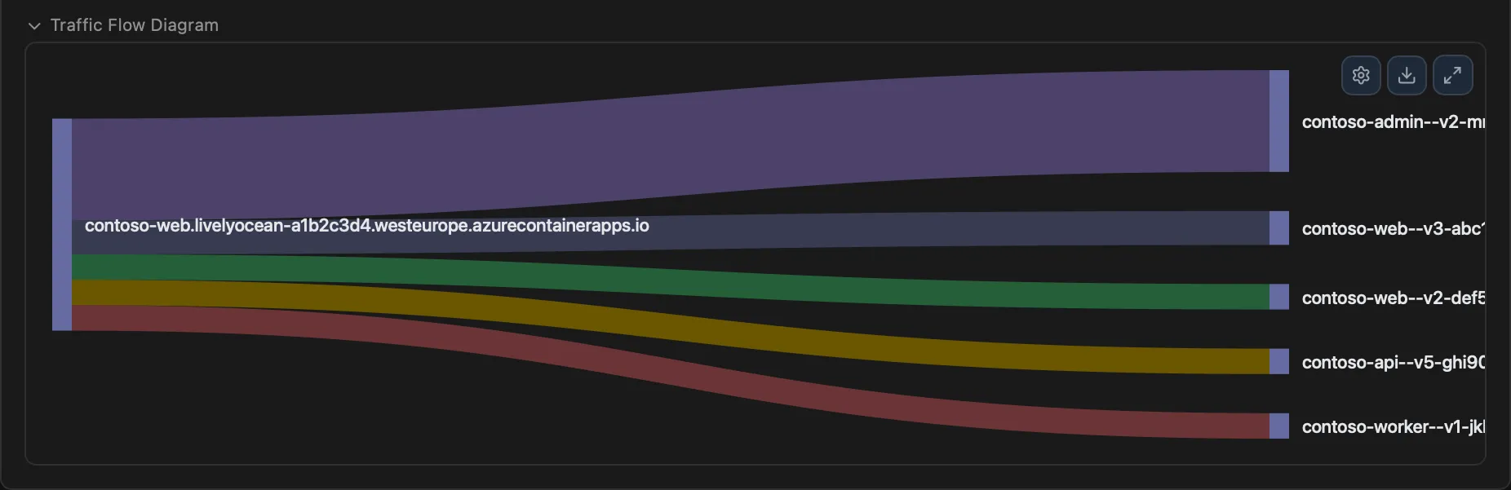Click the contoso-admin--v2 destination node bar
The width and height of the screenshot is (1511, 490).
pos(1278,121)
